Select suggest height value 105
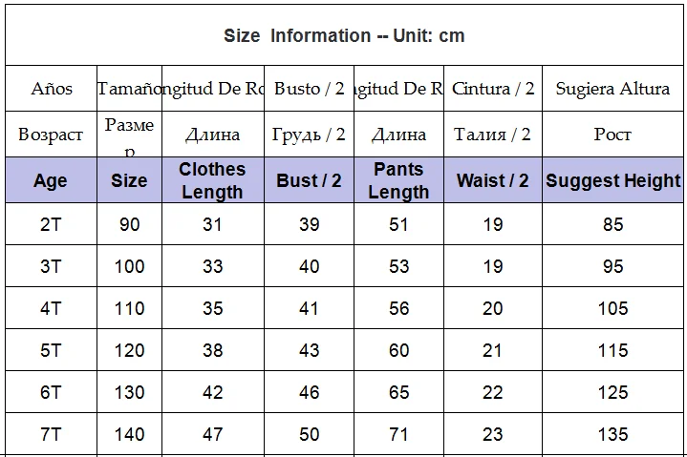 (x=612, y=308)
